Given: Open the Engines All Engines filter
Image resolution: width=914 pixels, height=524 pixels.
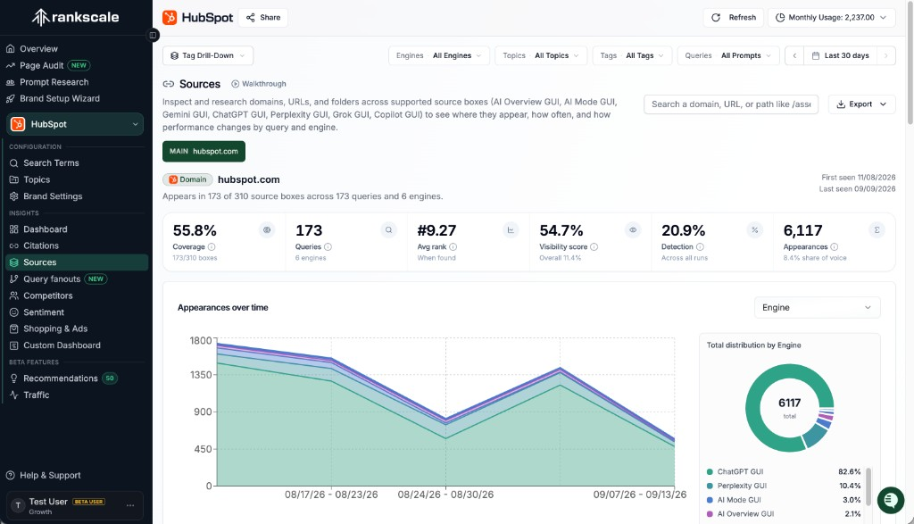Looking at the screenshot, I should click(439, 56).
